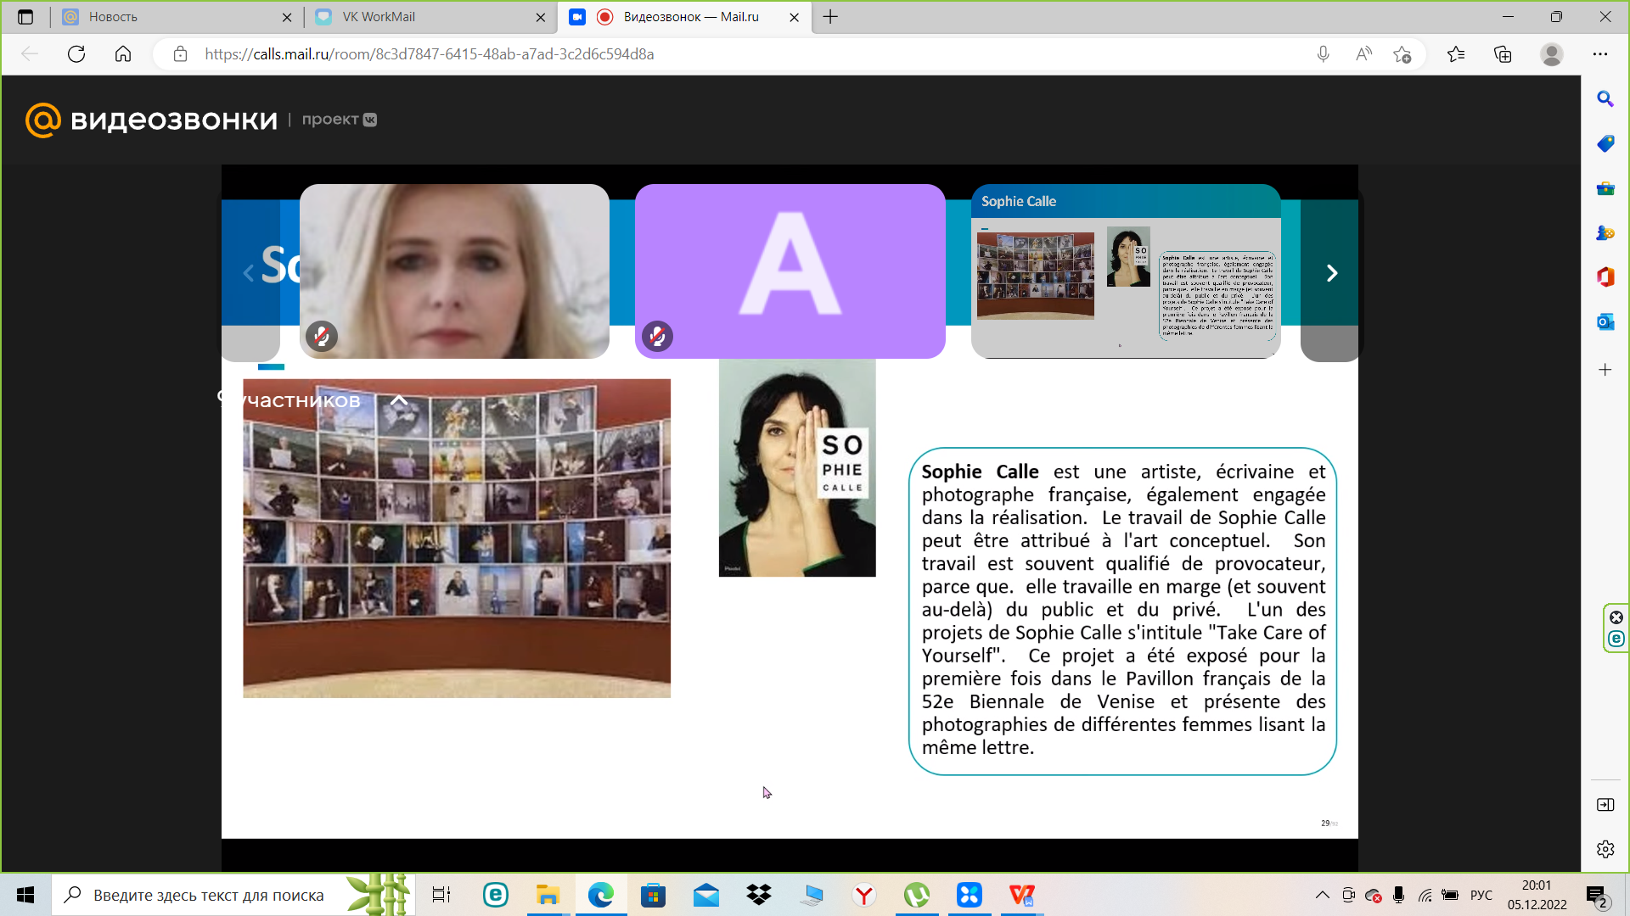Open the notification center
The width and height of the screenshot is (1630, 916).
[x=1596, y=896]
